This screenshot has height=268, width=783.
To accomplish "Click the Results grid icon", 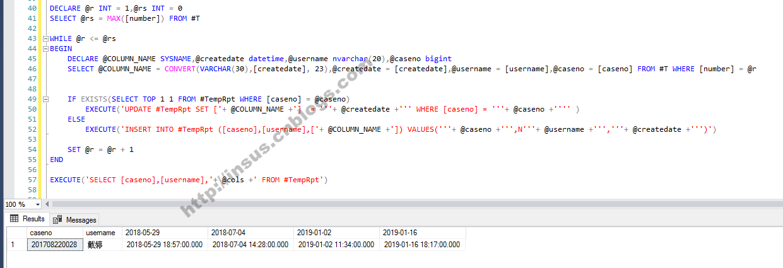I will [15, 219].
